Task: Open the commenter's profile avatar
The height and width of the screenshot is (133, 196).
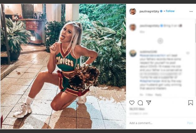Action: [x=133, y=53]
